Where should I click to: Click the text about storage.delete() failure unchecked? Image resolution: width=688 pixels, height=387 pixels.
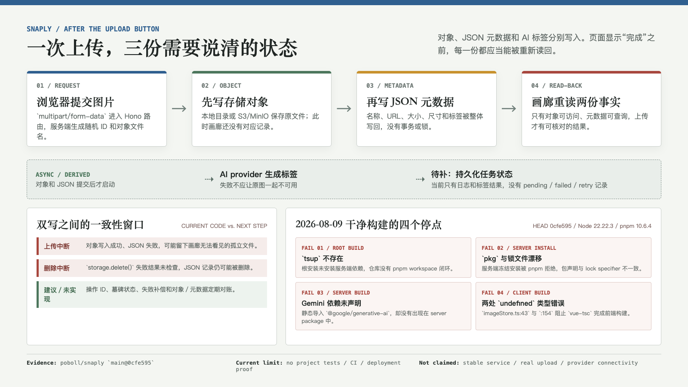click(x=171, y=267)
